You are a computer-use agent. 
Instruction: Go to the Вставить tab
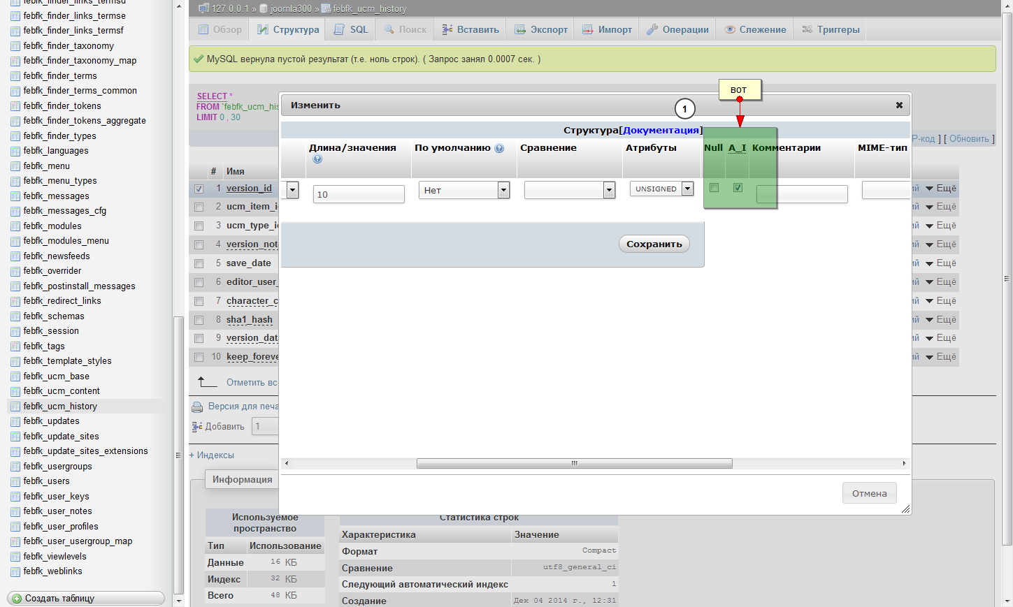(x=470, y=30)
